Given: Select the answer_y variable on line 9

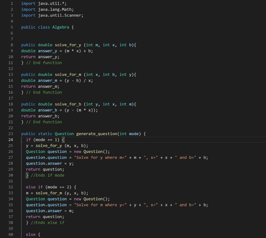Looking at the screenshot, I should (47, 51).
